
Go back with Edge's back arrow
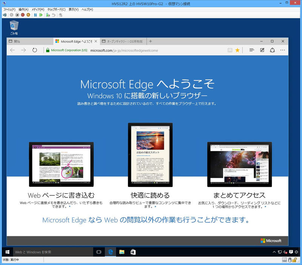click(12, 50)
